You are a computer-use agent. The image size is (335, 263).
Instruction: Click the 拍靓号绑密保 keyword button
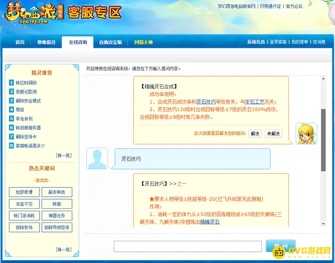57,228
